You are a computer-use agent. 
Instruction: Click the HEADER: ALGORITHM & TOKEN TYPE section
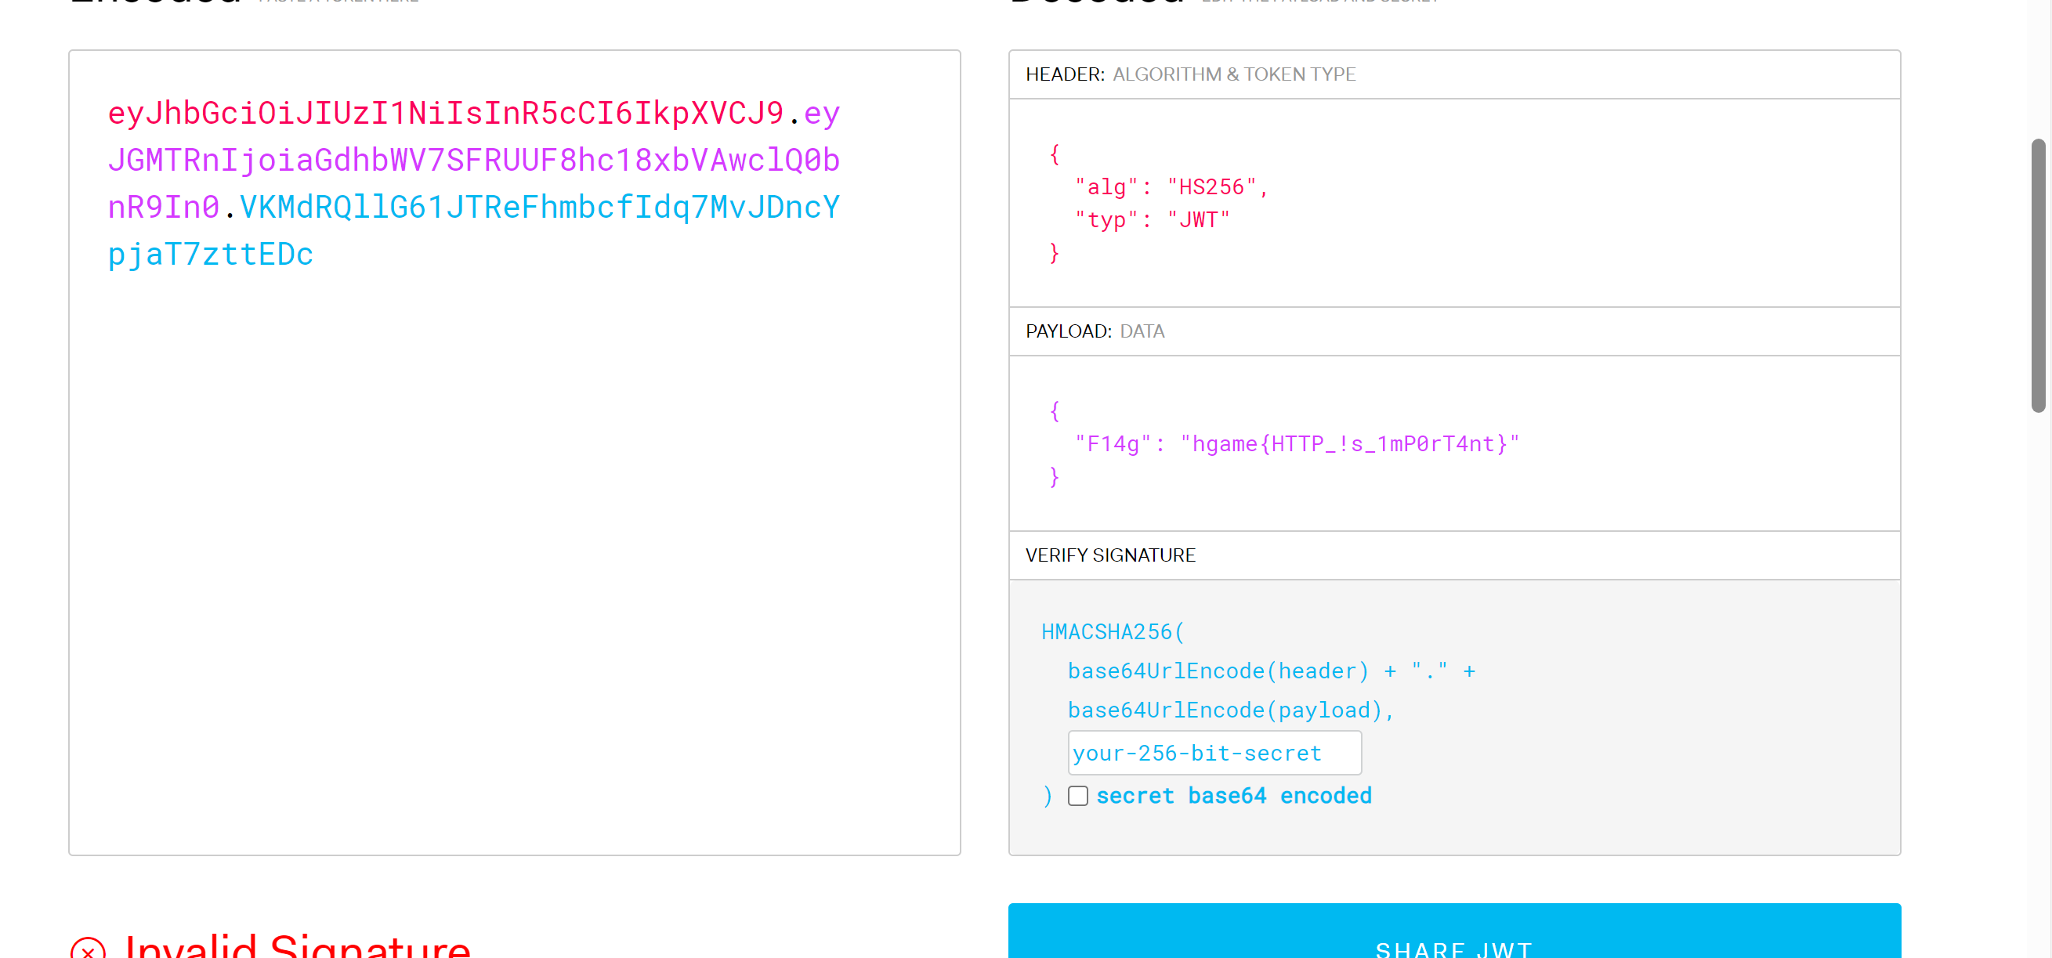[x=1192, y=74]
